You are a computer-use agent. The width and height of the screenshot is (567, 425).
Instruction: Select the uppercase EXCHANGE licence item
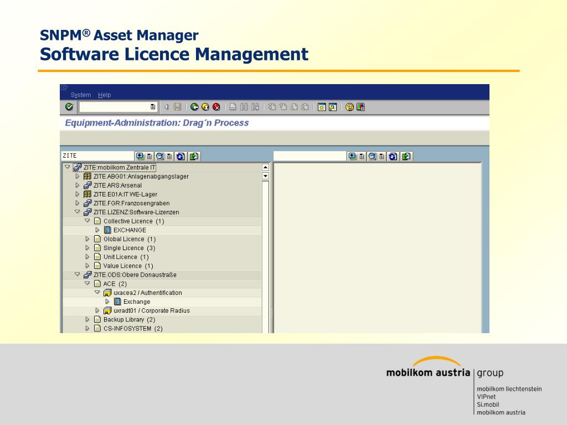pos(130,230)
